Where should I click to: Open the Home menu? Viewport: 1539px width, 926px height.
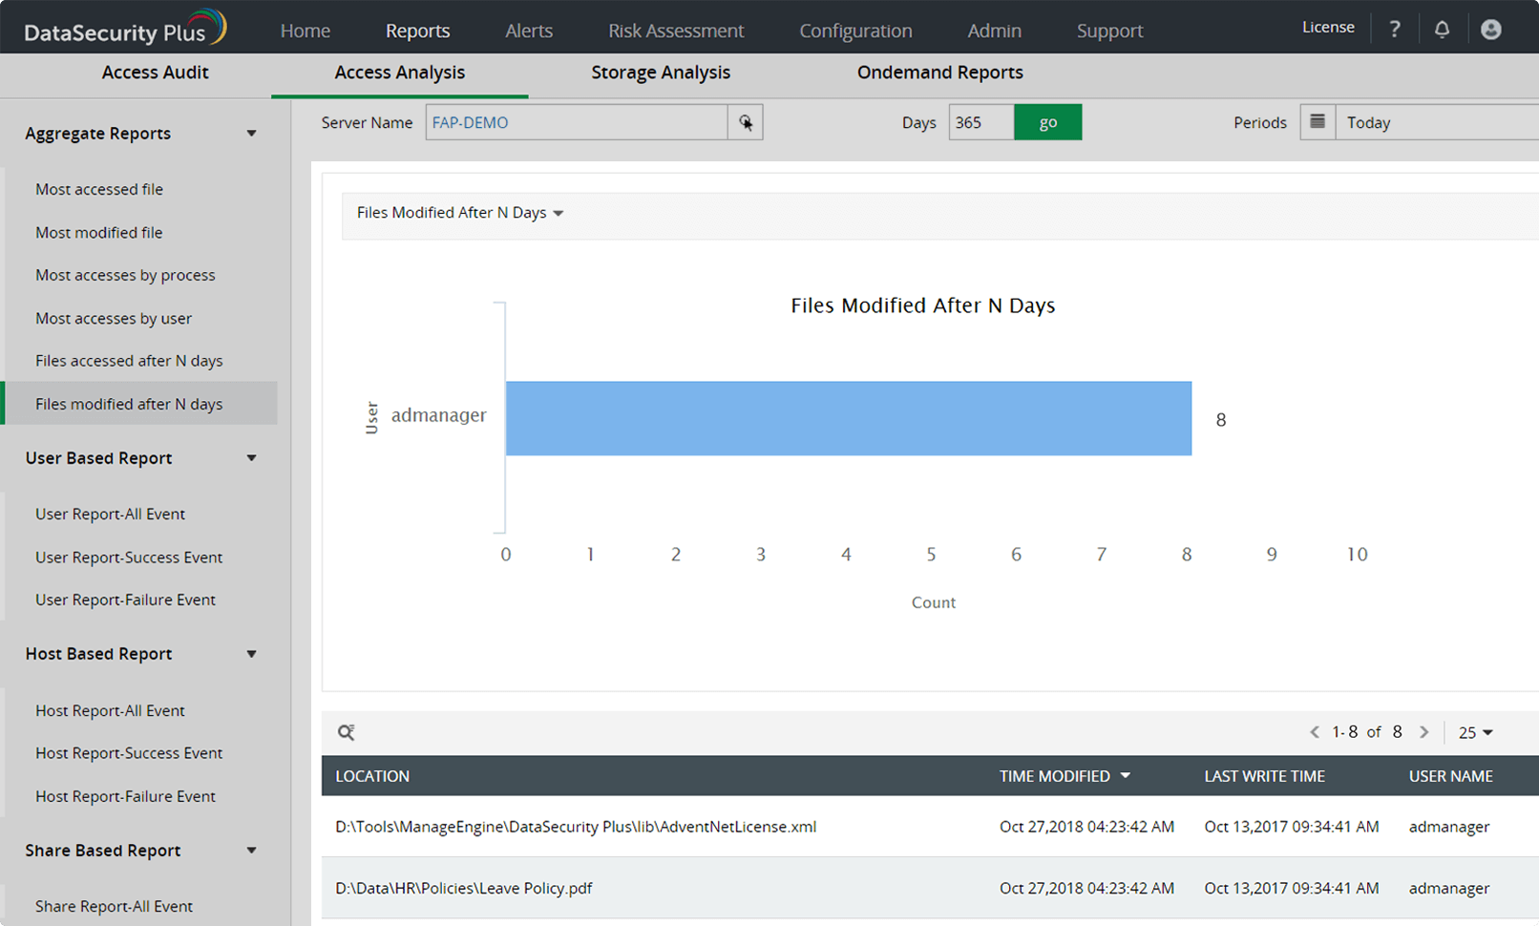coord(306,31)
